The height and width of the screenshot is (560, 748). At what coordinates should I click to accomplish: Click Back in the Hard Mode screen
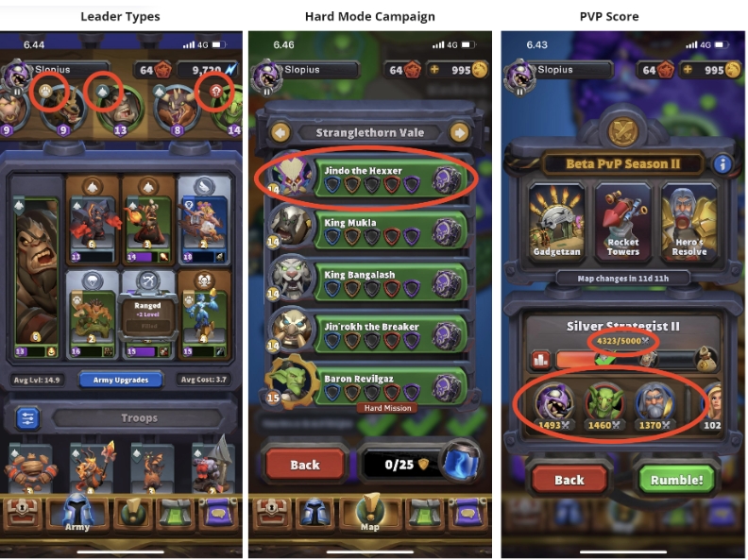pyautogui.click(x=305, y=465)
